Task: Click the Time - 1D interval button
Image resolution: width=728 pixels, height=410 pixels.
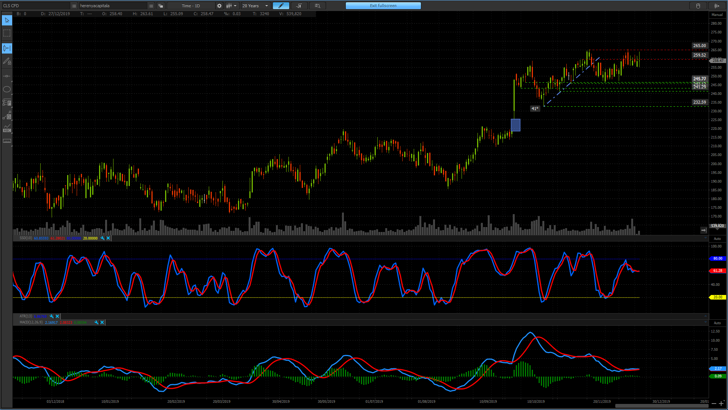Action: tap(191, 6)
